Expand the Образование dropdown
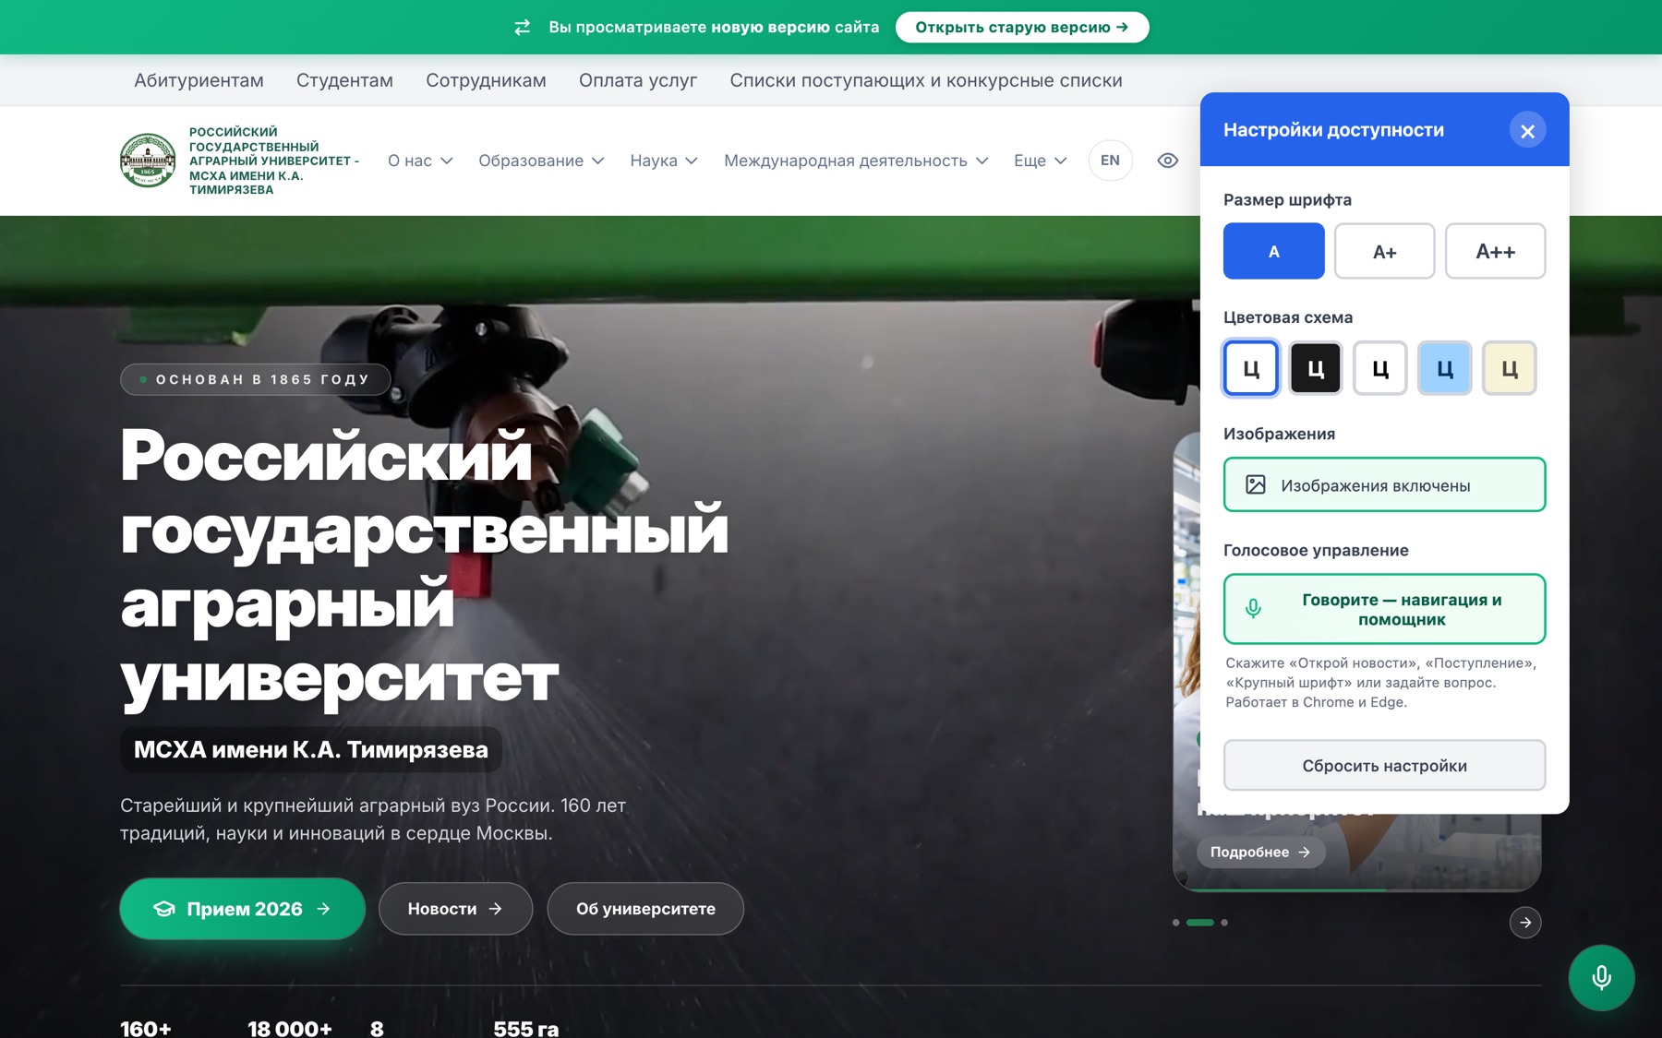 [541, 161]
